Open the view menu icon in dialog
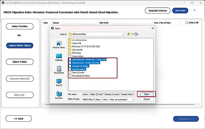The width and height of the screenshot is (205, 129). 137,34
